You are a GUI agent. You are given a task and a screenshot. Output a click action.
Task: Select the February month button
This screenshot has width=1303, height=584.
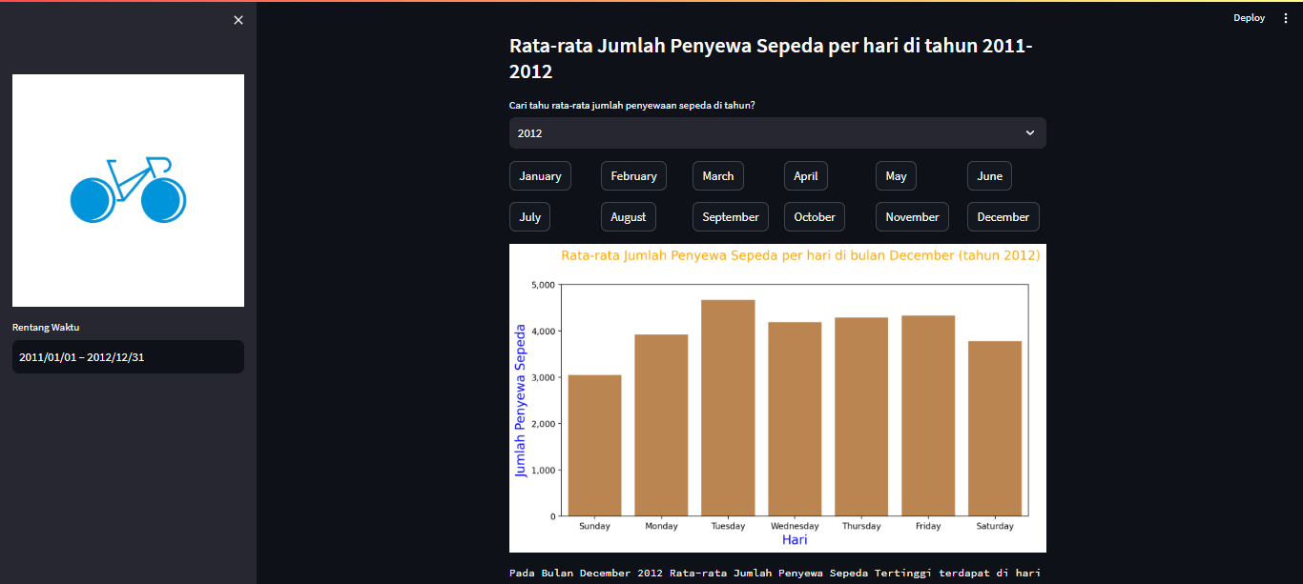(633, 175)
